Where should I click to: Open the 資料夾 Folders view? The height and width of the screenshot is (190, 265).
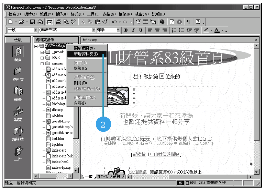(x=18, y=74)
